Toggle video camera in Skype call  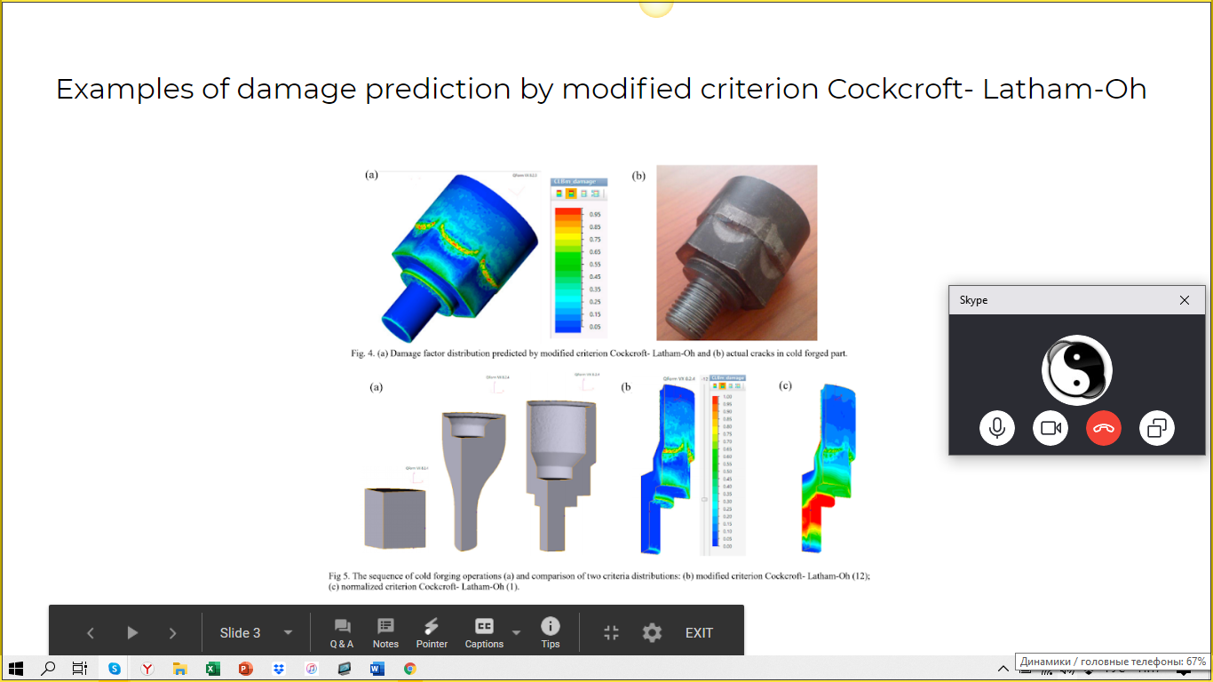1050,429
